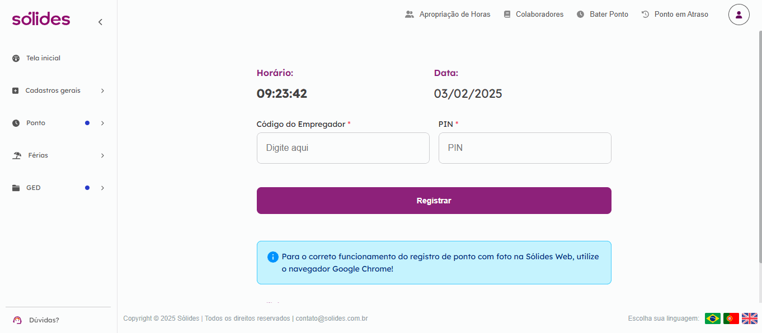This screenshot has width=762, height=333.
Task: Select the Brazilian flag language
Action: click(712, 318)
